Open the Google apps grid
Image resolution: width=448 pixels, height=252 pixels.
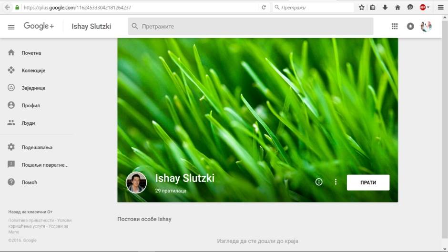click(395, 27)
